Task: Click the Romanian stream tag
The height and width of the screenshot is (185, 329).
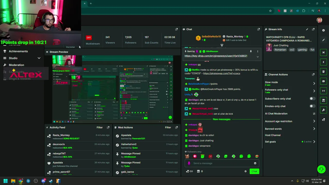Action: 280,50
